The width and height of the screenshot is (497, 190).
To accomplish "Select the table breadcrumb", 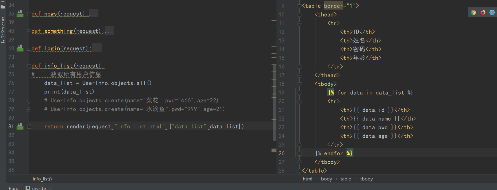I will [346, 179].
